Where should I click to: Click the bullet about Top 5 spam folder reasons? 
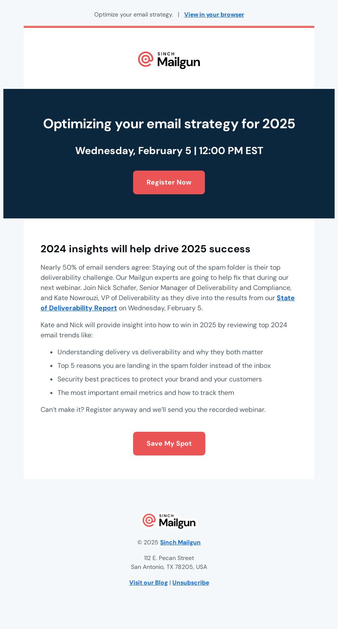[x=164, y=366]
